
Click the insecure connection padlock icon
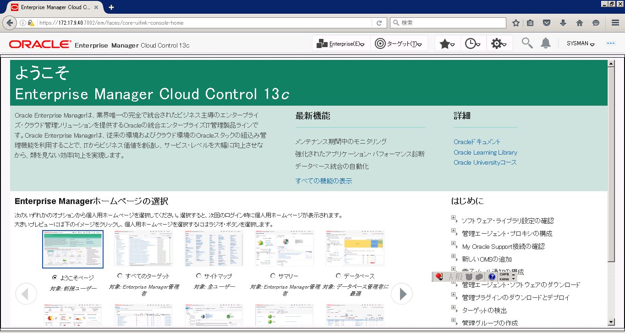click(31, 23)
